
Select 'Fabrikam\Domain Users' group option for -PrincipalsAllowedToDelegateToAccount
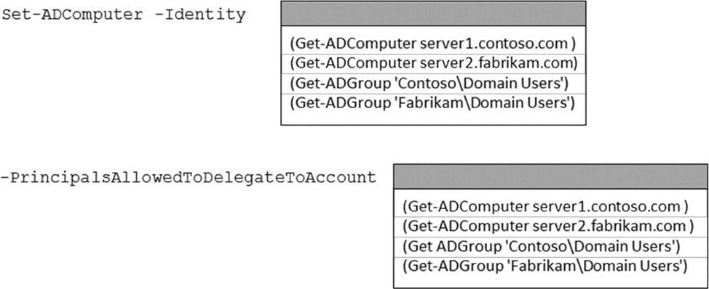pyautogui.click(x=551, y=266)
